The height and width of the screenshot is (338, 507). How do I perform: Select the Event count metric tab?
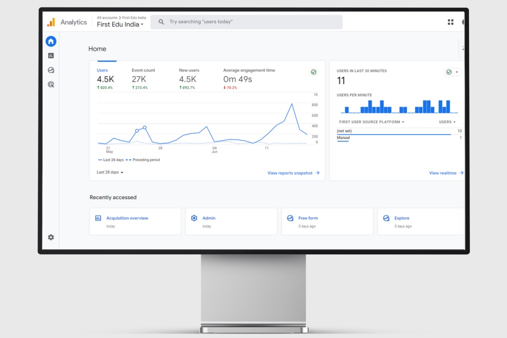[x=143, y=79]
